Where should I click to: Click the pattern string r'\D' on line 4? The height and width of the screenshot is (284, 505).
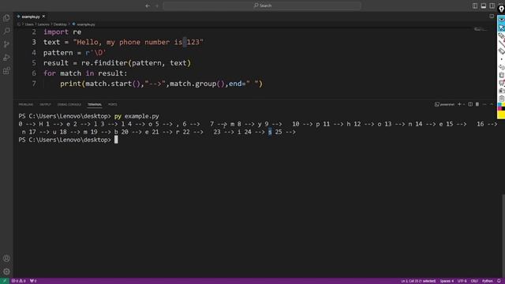95,53
